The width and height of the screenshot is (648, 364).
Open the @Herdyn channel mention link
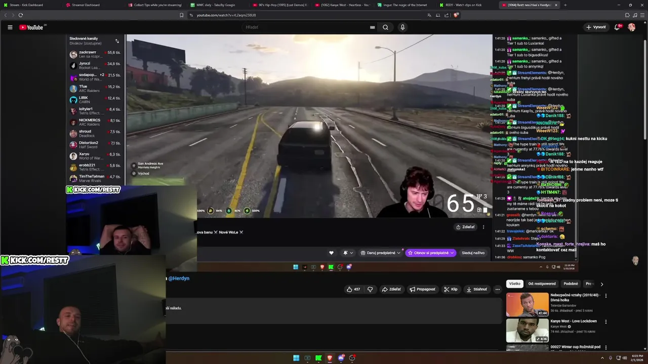pos(179,279)
